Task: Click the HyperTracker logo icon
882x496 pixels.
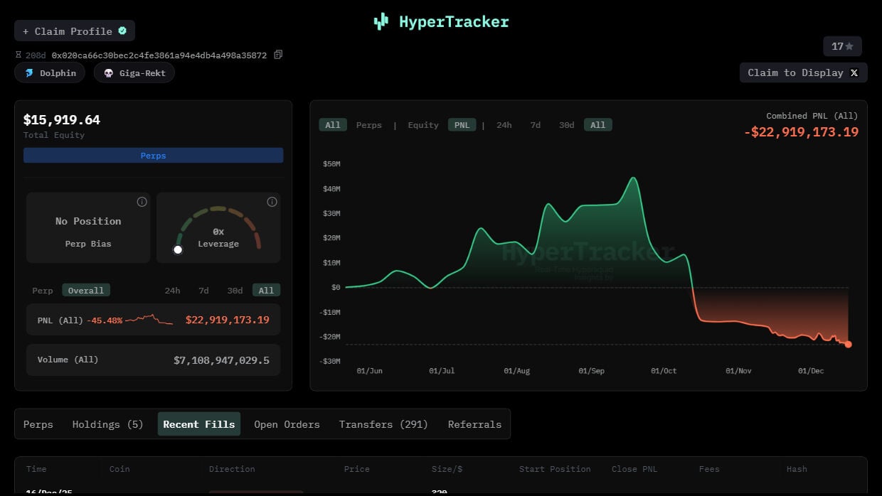Action: tap(381, 21)
